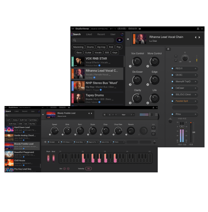Switch to Liked tab in Audio Effects
Viewport: 208px width, 212px height.
click(x=89, y=34)
